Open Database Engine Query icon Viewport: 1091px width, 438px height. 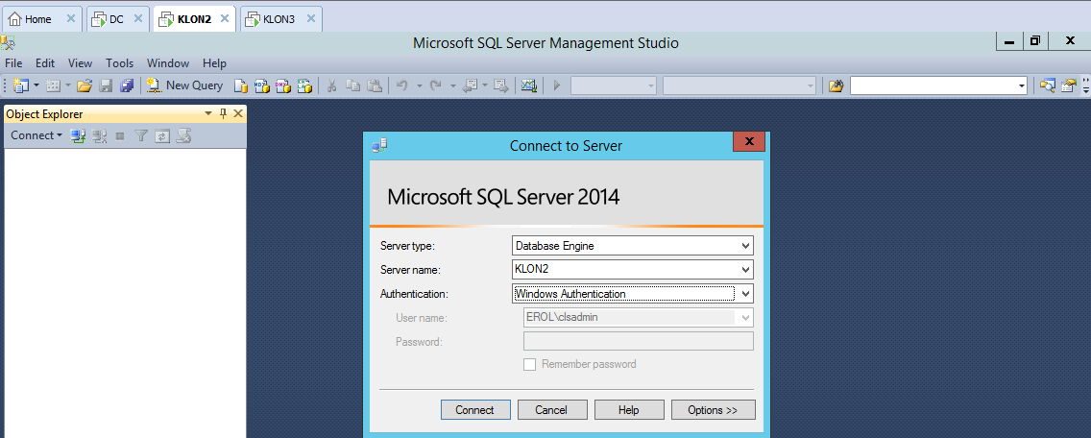coord(241,85)
